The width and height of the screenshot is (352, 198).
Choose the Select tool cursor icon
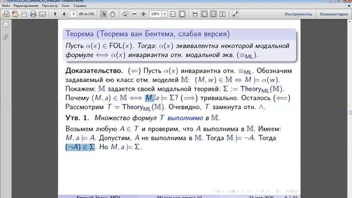[x=103, y=14]
